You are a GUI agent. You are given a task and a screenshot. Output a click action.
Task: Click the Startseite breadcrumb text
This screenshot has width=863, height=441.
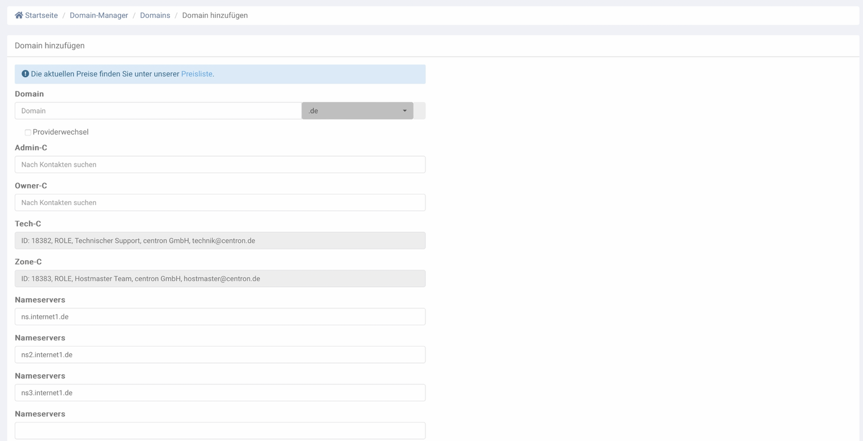coord(42,16)
